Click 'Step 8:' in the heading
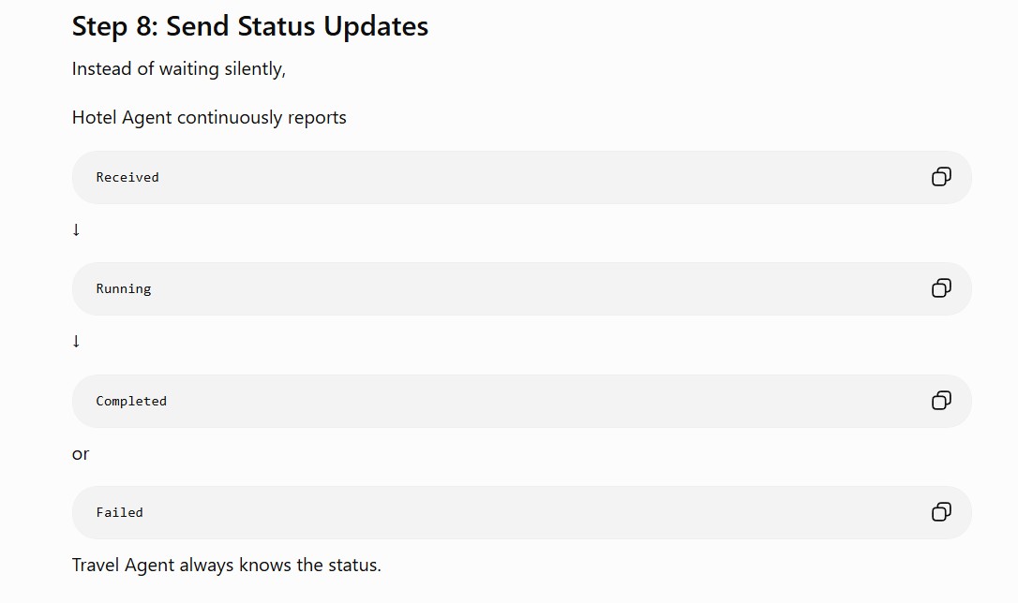This screenshot has width=1018, height=603. 115,26
